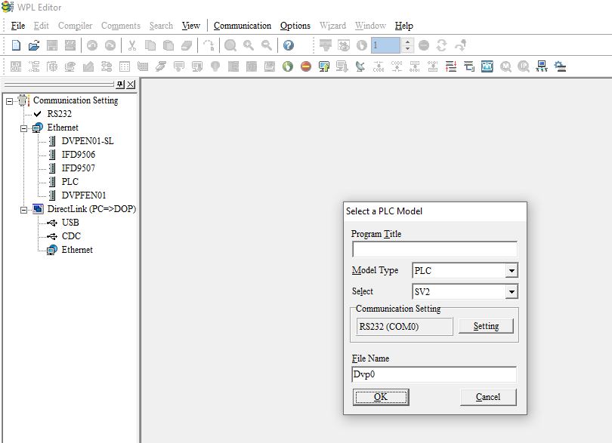Open the File menu
This screenshot has height=443, width=612.
pos(18,26)
